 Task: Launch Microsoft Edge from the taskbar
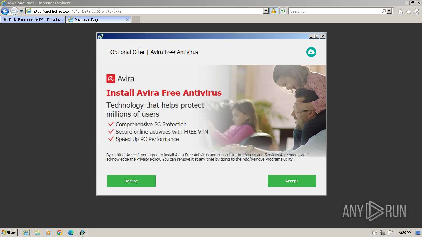71,233
